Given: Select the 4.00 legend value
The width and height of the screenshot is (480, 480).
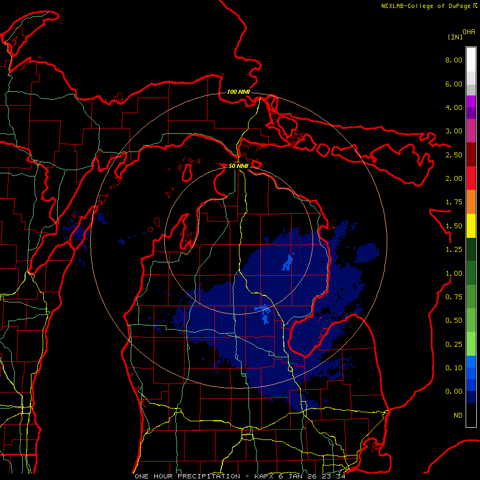Looking at the screenshot, I should tap(454, 107).
